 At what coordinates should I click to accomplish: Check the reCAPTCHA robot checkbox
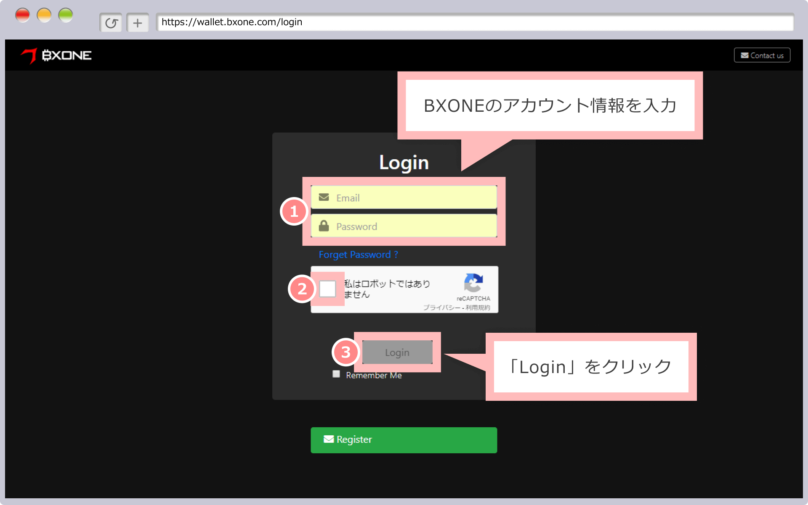point(327,289)
